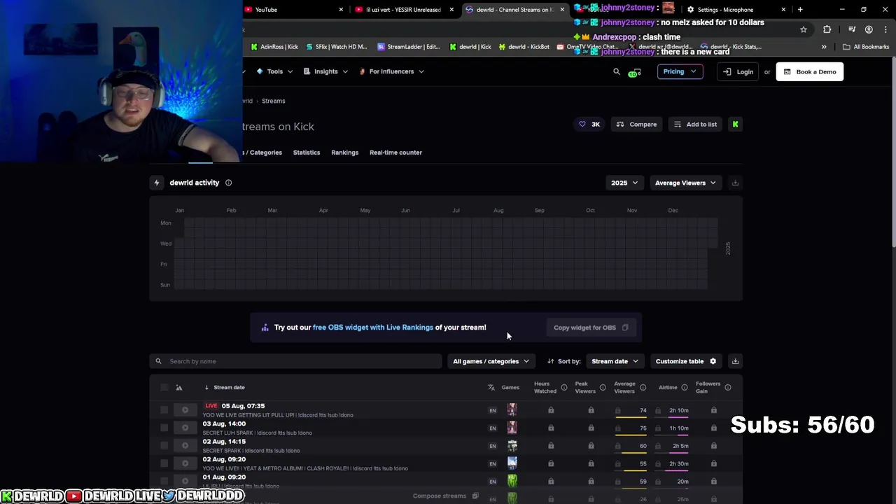The height and width of the screenshot is (504, 896).
Task: Click the Add to list button
Action: tap(695, 125)
